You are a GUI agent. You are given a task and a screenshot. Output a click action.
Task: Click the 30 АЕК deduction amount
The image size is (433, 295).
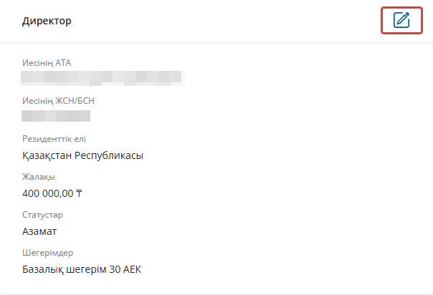125,269
